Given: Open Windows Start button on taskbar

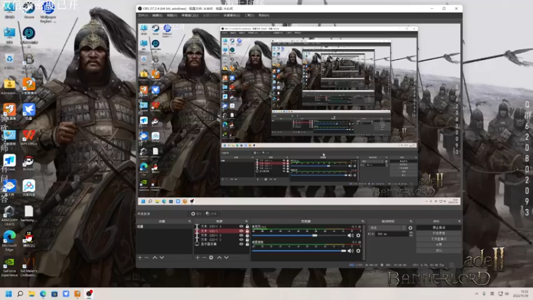Looking at the screenshot, I should point(9,293).
